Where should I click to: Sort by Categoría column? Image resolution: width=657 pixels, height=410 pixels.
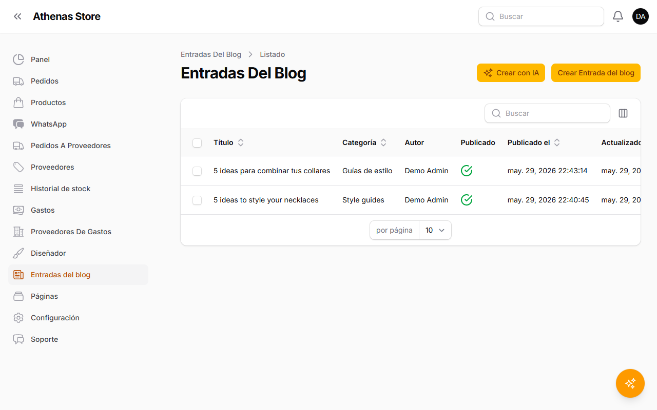coord(364,142)
